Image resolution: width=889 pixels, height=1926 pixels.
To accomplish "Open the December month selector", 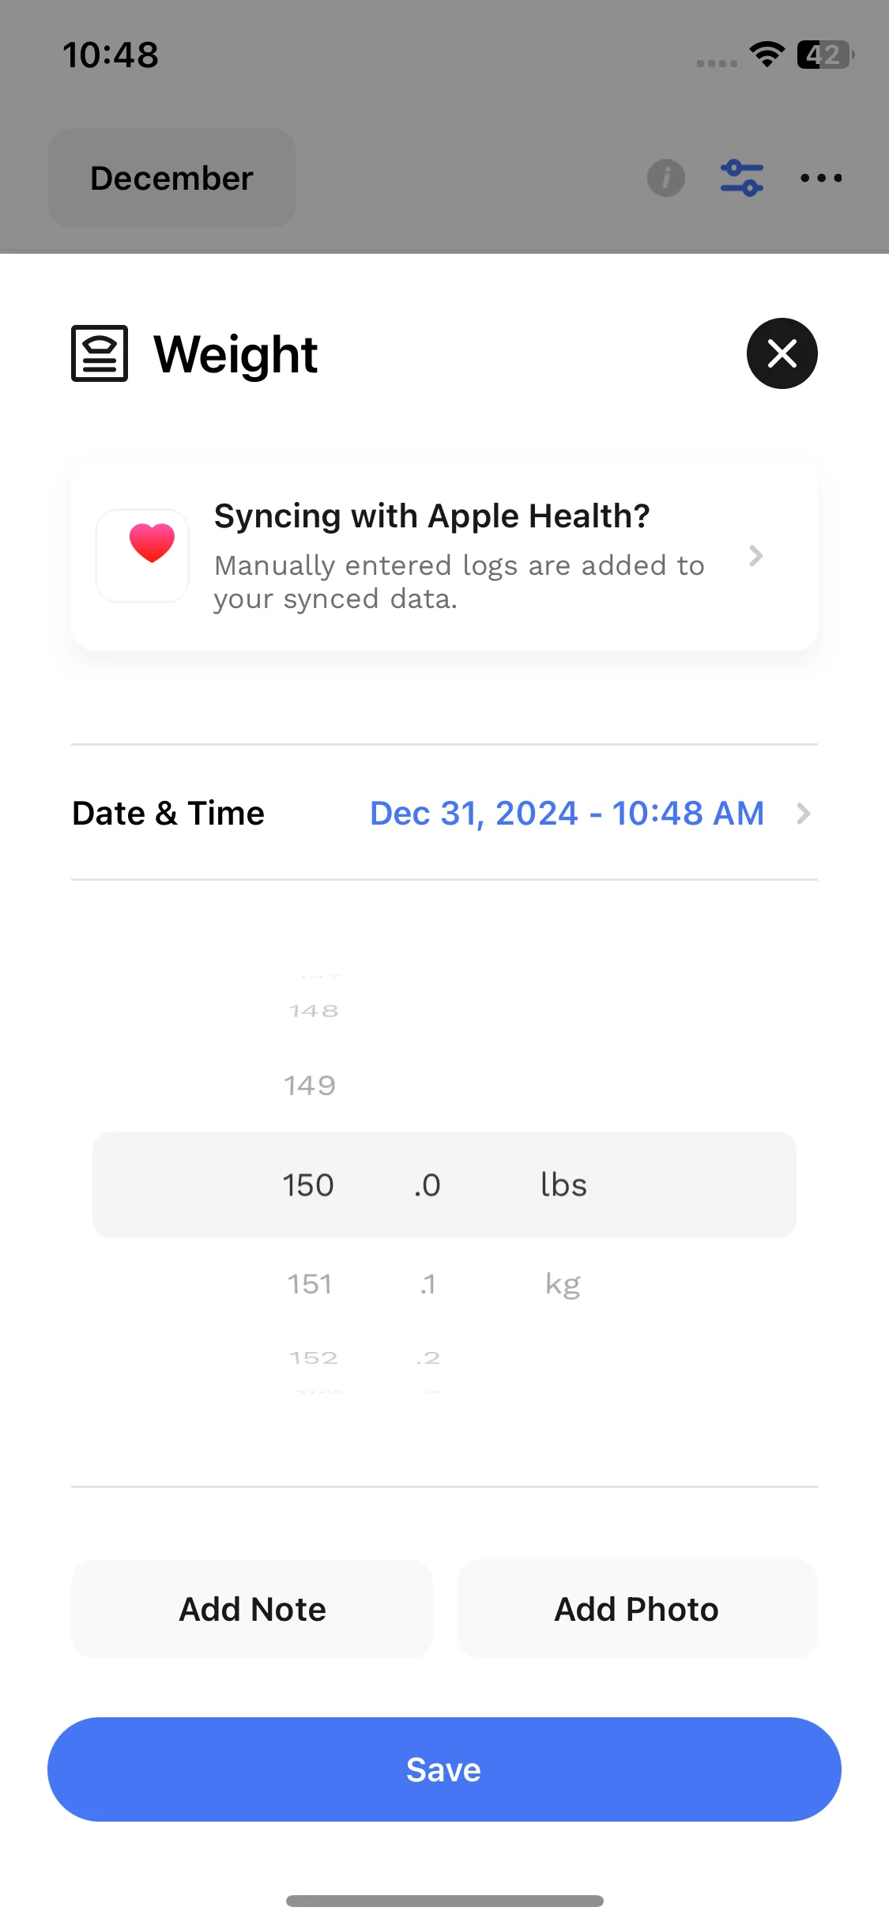I will click(171, 178).
